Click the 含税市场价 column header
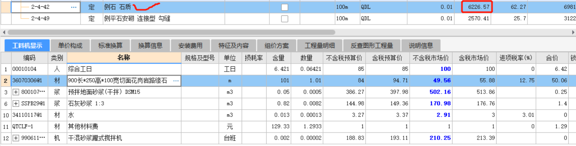The width and height of the screenshot is (576, 146). coord(474,58)
